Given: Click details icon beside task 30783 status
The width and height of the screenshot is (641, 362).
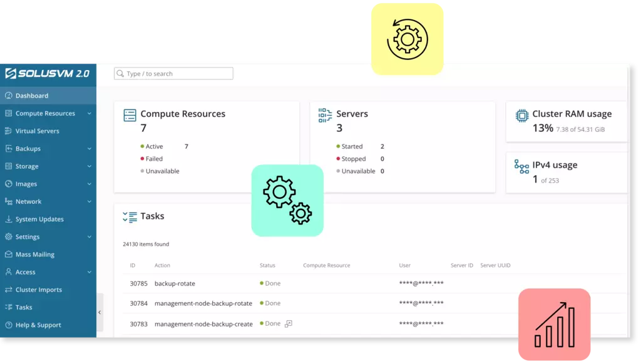Looking at the screenshot, I should coord(289,324).
